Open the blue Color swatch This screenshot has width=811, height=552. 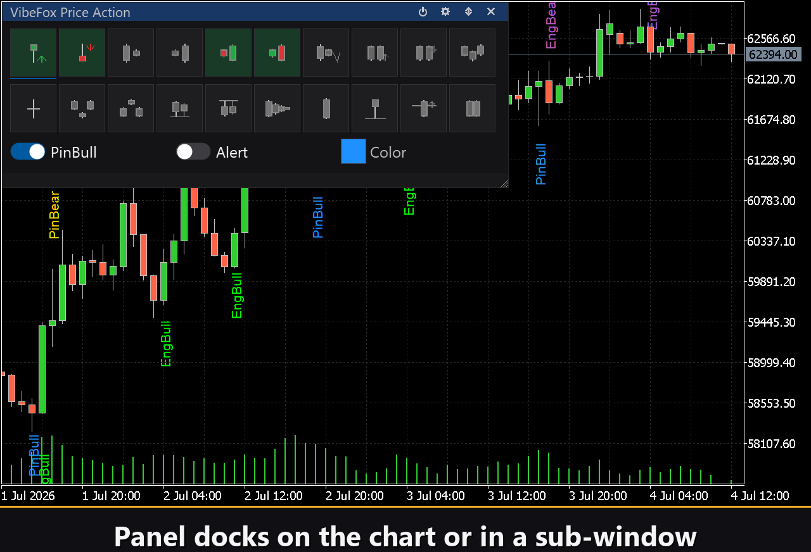pyautogui.click(x=354, y=152)
